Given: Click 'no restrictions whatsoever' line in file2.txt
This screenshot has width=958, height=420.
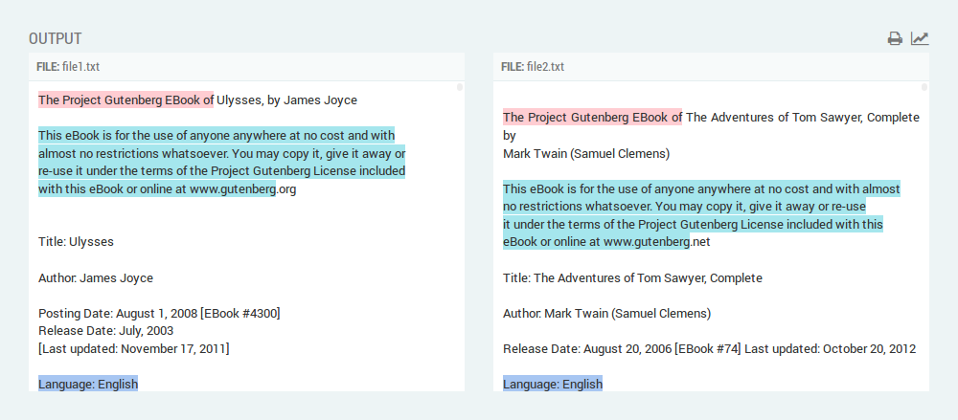Looking at the screenshot, I should coord(684,207).
